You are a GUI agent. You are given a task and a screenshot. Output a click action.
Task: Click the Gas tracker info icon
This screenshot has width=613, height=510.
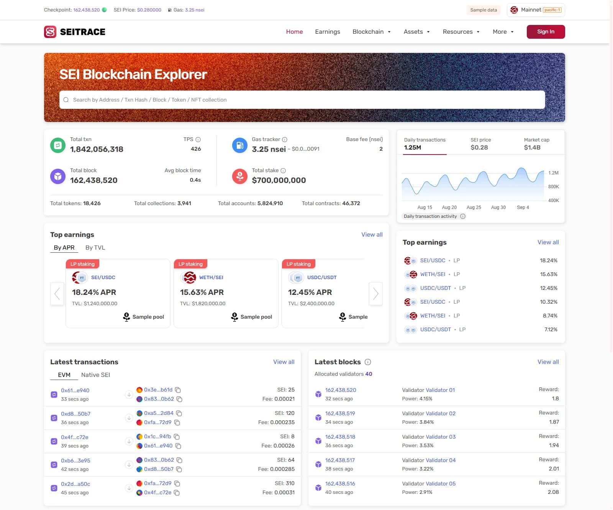click(285, 140)
